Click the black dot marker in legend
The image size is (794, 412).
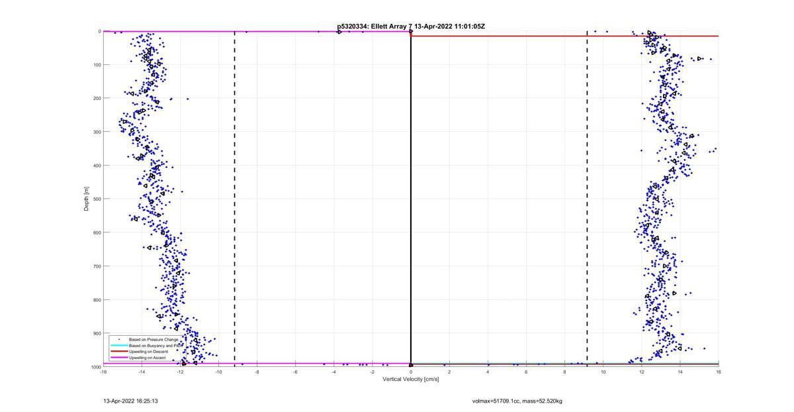coord(118,339)
